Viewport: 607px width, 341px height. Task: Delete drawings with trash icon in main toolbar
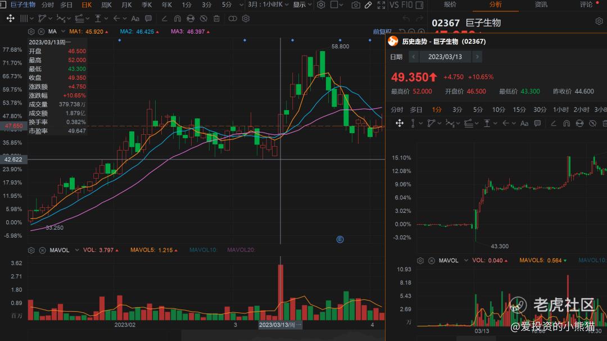pos(217,18)
